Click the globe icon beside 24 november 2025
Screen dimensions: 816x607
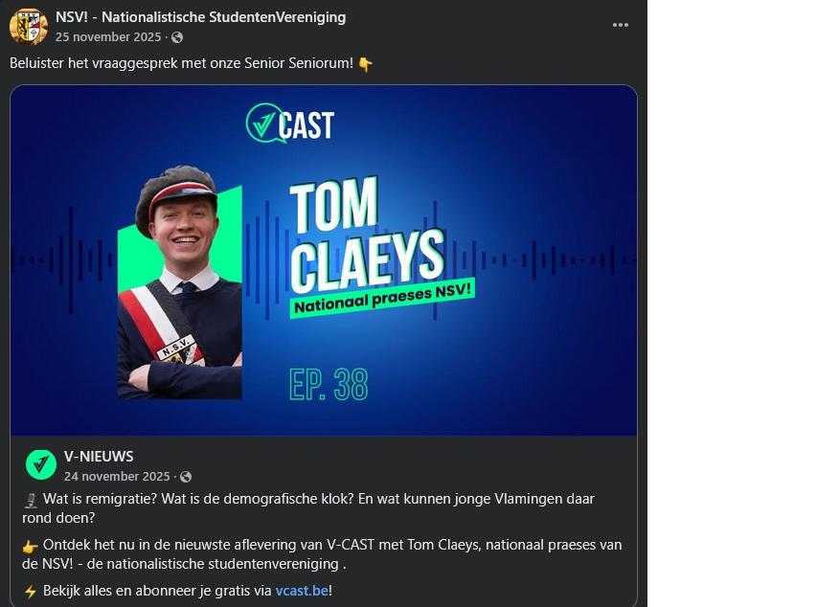(x=186, y=477)
